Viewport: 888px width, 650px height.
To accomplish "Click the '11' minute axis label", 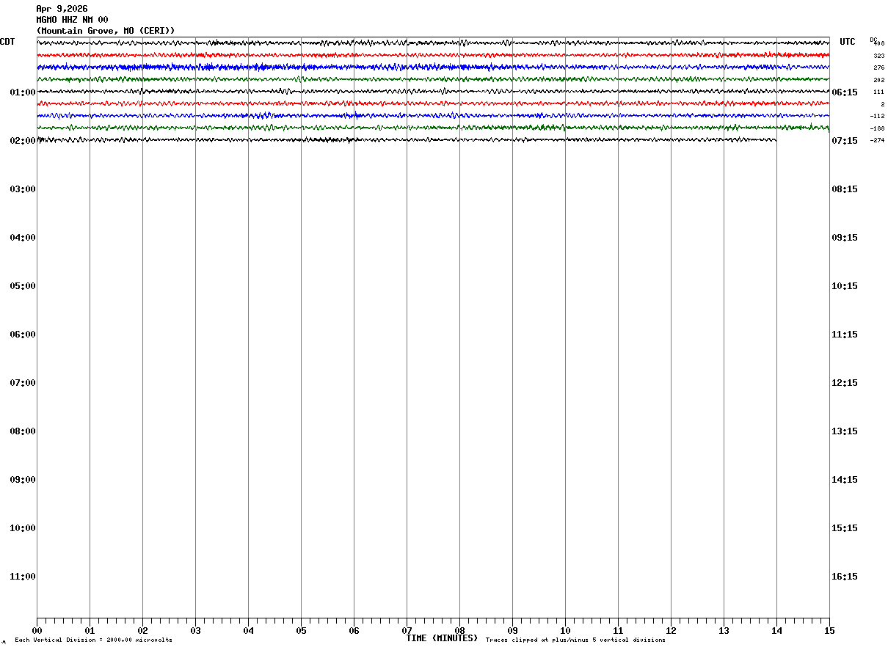I will pos(618,631).
